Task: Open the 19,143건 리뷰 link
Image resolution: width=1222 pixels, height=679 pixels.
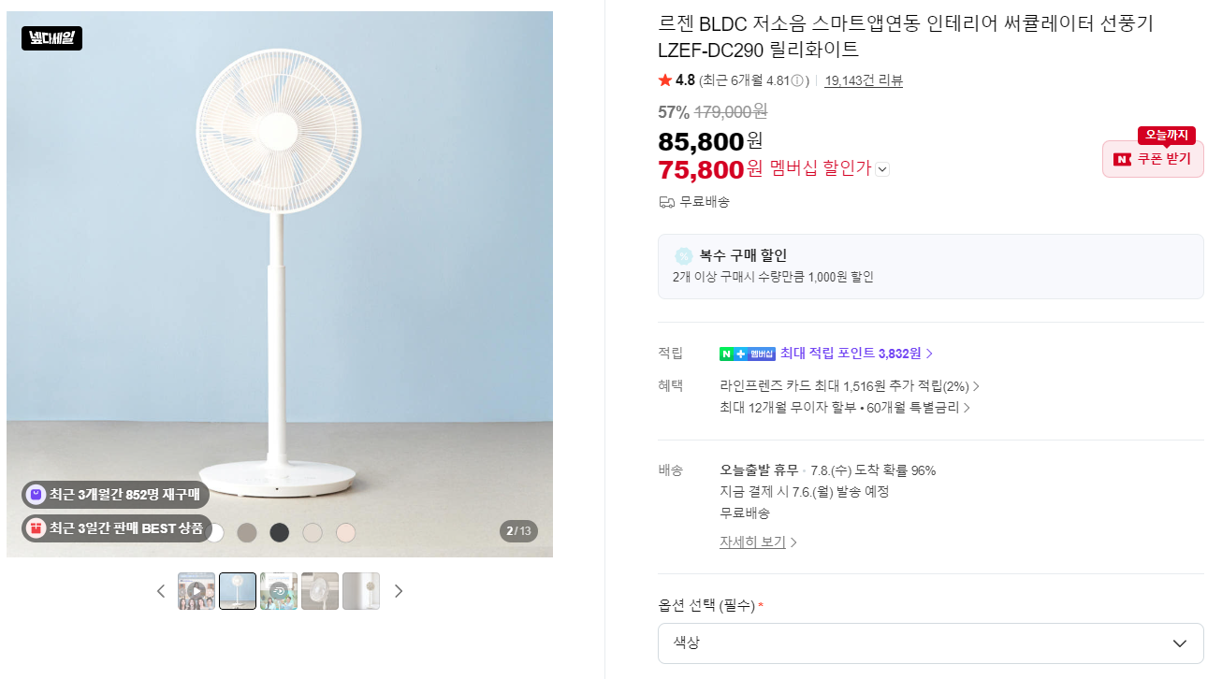Action: [864, 80]
